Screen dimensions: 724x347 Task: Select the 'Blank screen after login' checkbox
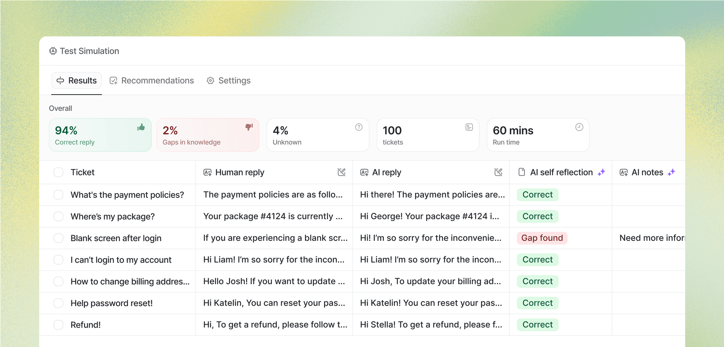(x=59, y=238)
